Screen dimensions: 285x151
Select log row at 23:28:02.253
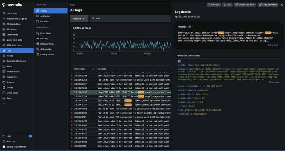point(121,80)
